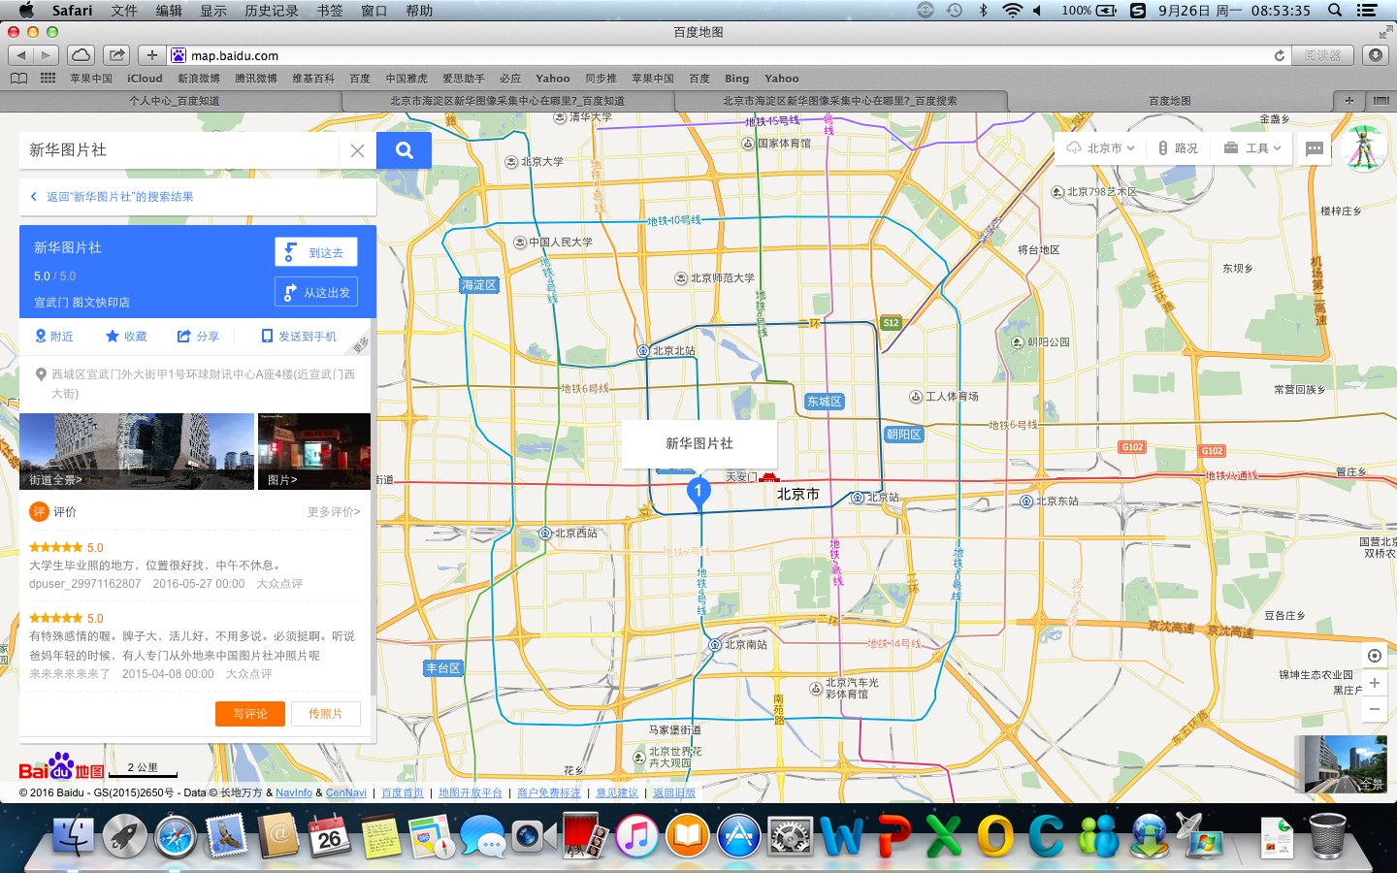Image resolution: width=1397 pixels, height=873 pixels.
Task: Click the locate-me target icon on map
Action: pyautogui.click(x=1374, y=656)
